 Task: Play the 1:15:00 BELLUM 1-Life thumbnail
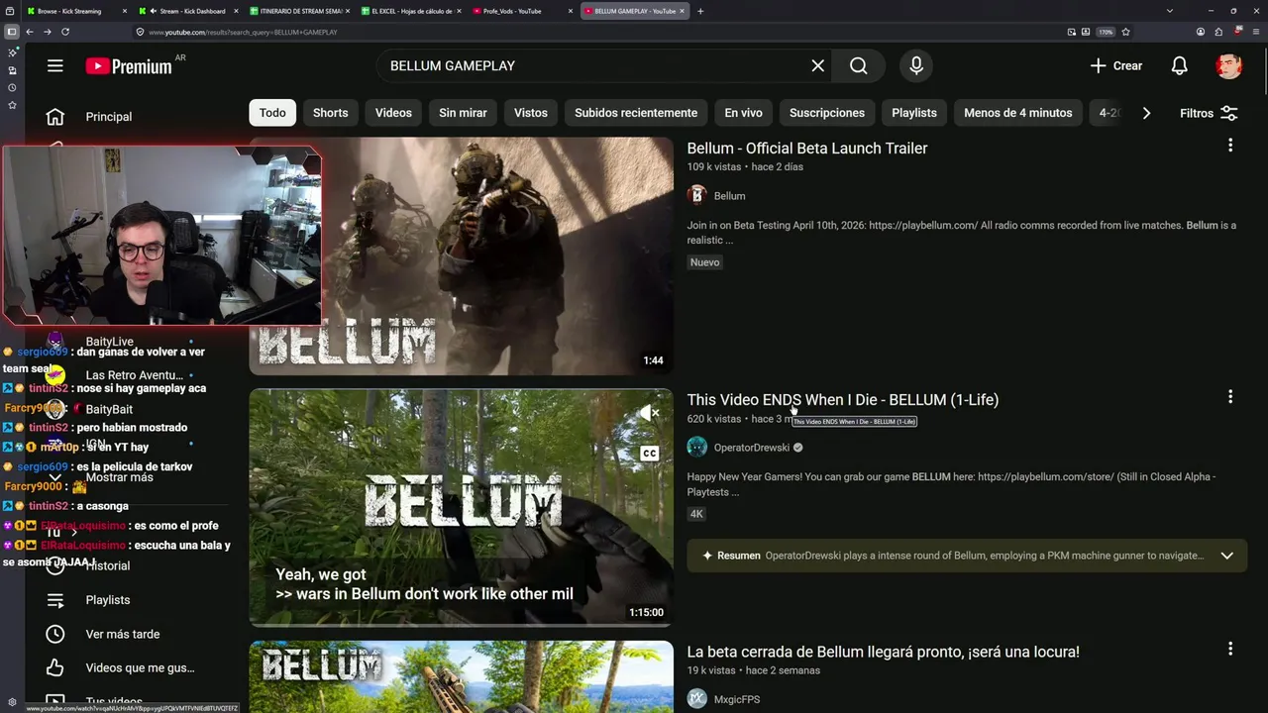point(461,507)
